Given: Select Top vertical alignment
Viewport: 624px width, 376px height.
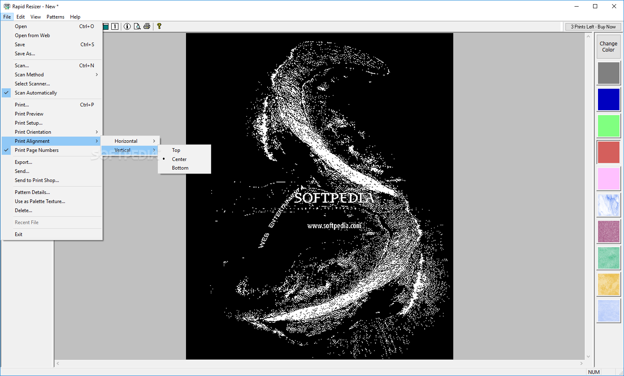Looking at the screenshot, I should (184, 150).
